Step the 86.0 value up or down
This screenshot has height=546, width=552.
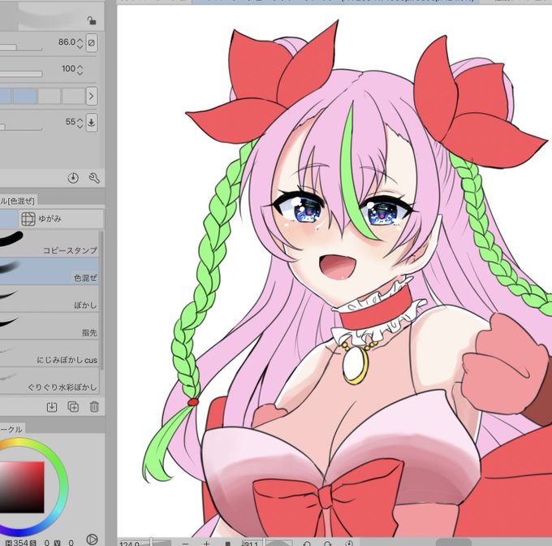pos(80,43)
